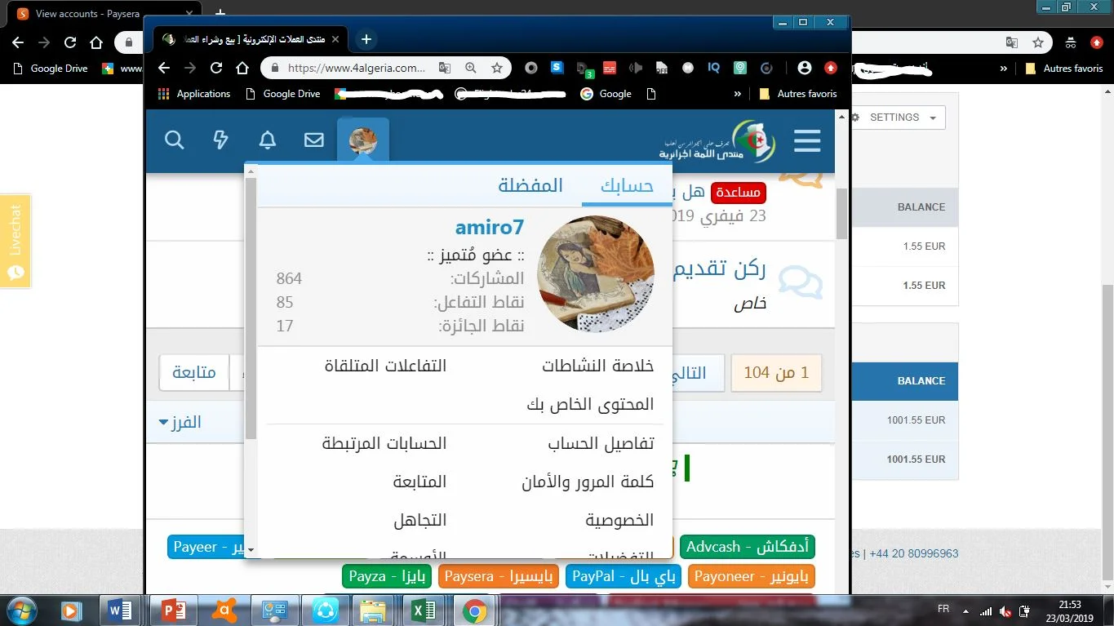Select the حسابك tab
The image size is (1114, 626).
point(627,185)
